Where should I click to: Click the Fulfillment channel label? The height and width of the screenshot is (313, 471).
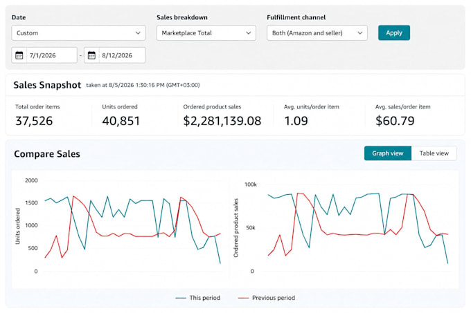click(x=296, y=17)
